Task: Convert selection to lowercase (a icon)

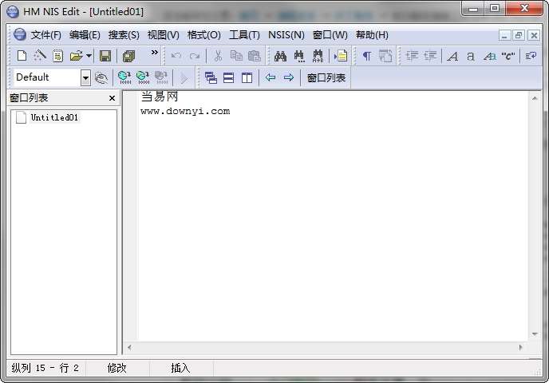Action: (x=471, y=56)
